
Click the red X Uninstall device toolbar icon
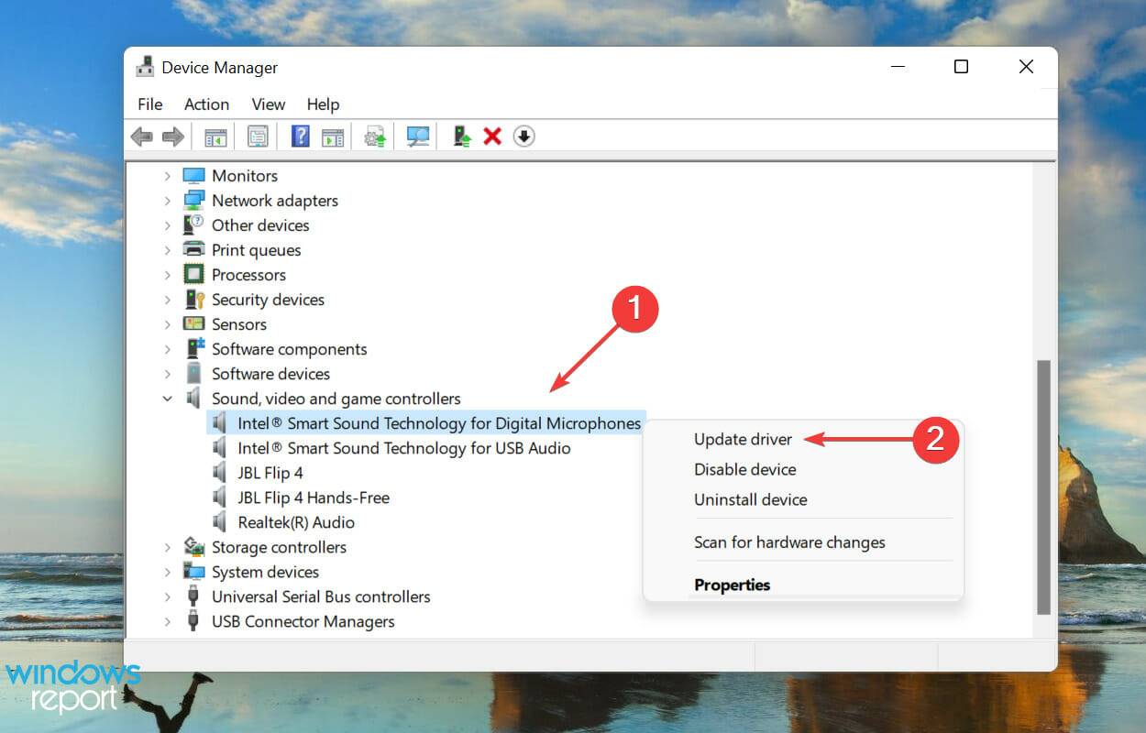tap(492, 136)
